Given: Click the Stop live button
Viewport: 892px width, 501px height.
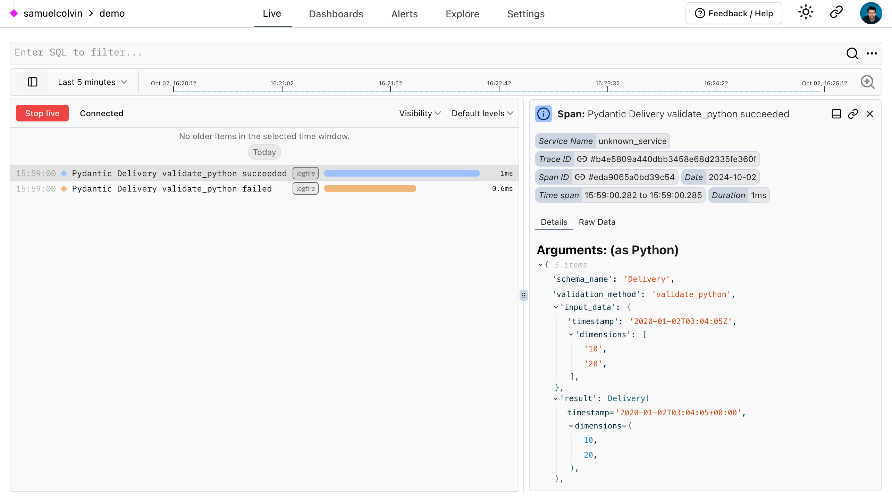Looking at the screenshot, I should pyautogui.click(x=42, y=113).
